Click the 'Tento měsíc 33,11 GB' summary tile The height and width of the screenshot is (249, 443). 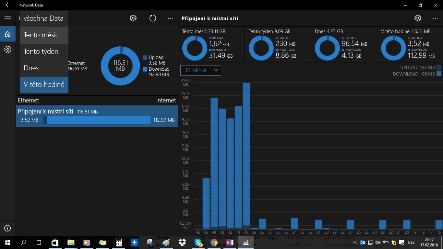click(x=211, y=45)
